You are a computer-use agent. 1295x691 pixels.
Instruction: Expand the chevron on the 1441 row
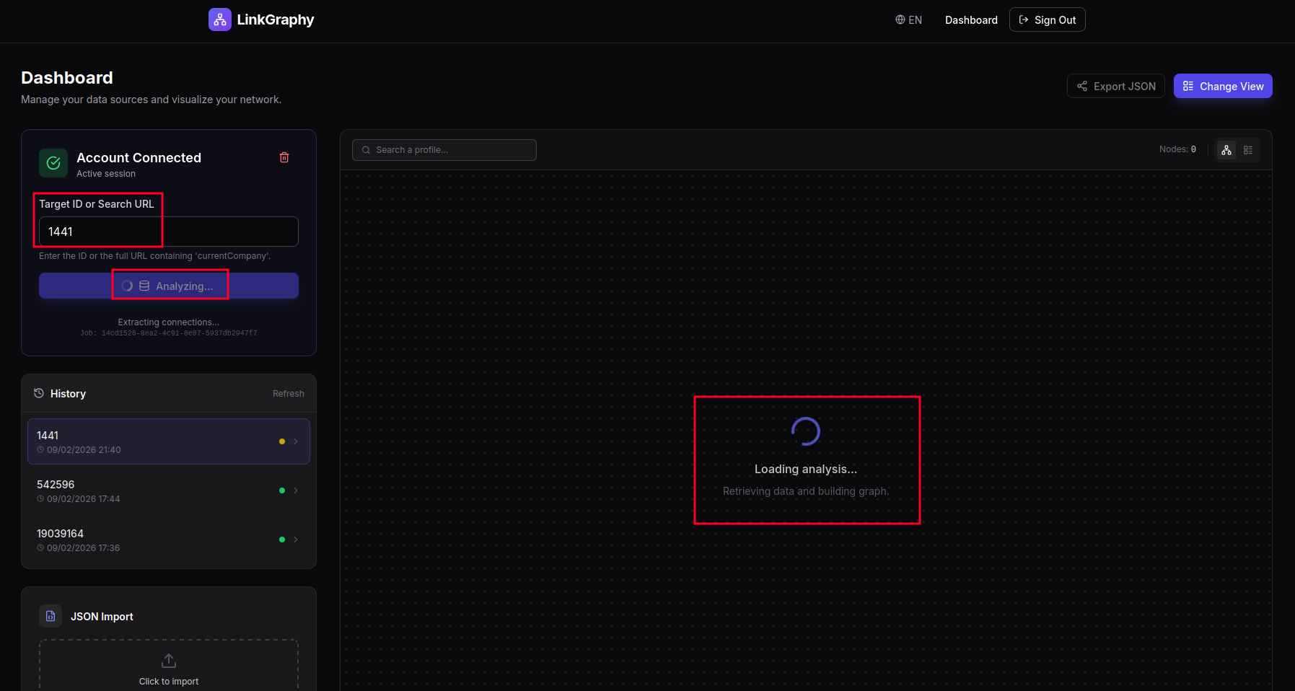pyautogui.click(x=296, y=441)
